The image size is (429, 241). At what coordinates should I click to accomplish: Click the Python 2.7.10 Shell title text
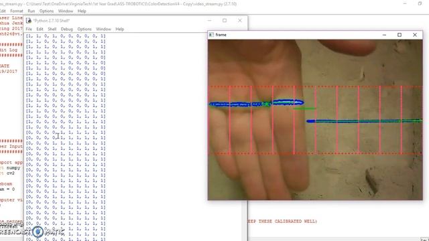pos(52,21)
